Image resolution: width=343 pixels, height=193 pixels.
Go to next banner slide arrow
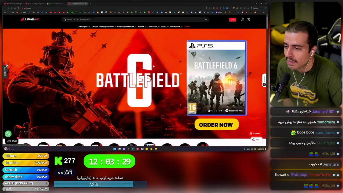(31, 132)
